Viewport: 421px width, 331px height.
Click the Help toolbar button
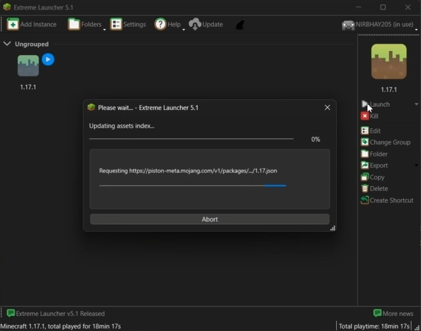[x=168, y=24]
